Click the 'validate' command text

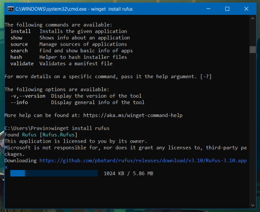pos(22,64)
